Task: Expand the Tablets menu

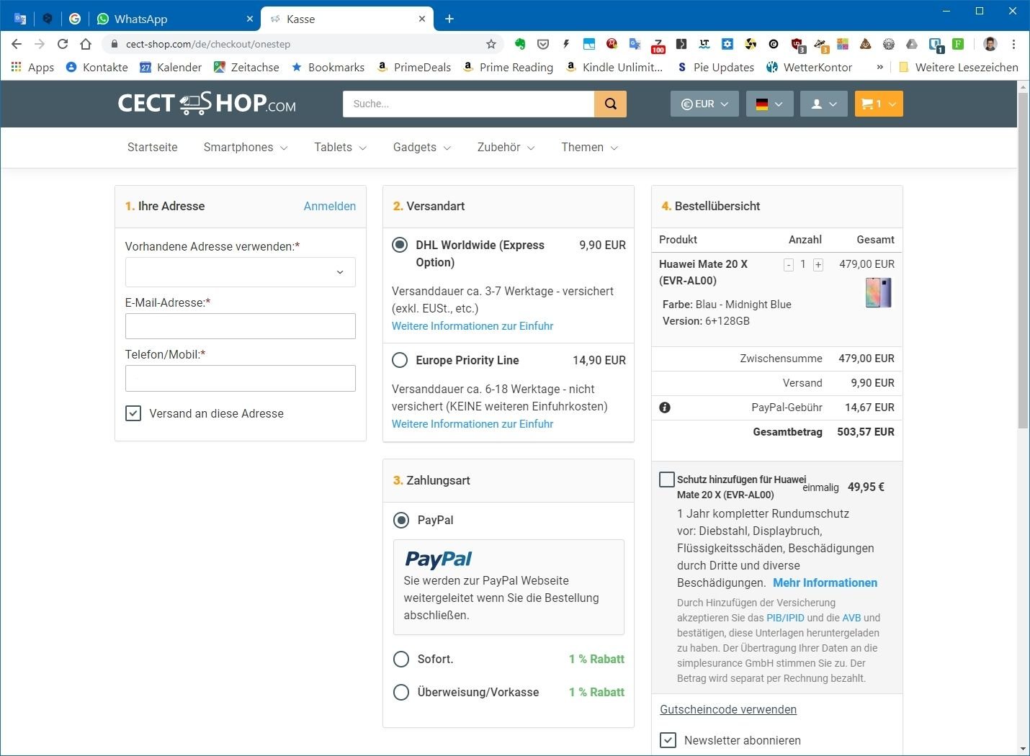Action: pyautogui.click(x=340, y=148)
